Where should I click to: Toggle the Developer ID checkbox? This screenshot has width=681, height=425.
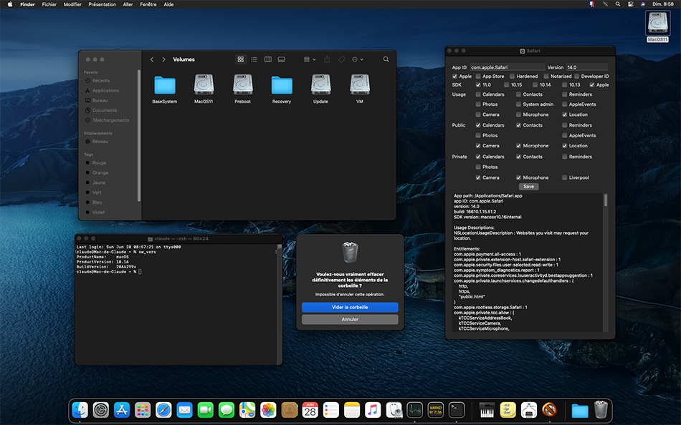577,77
